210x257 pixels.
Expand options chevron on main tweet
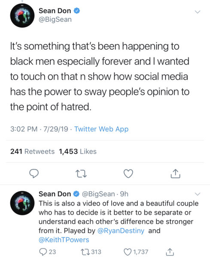click(x=198, y=12)
